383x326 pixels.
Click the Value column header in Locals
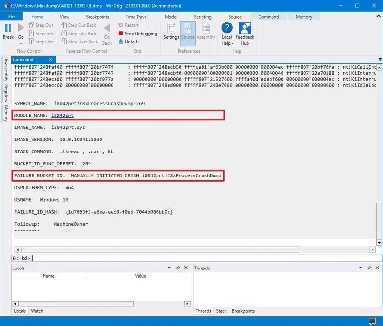[x=140, y=276]
